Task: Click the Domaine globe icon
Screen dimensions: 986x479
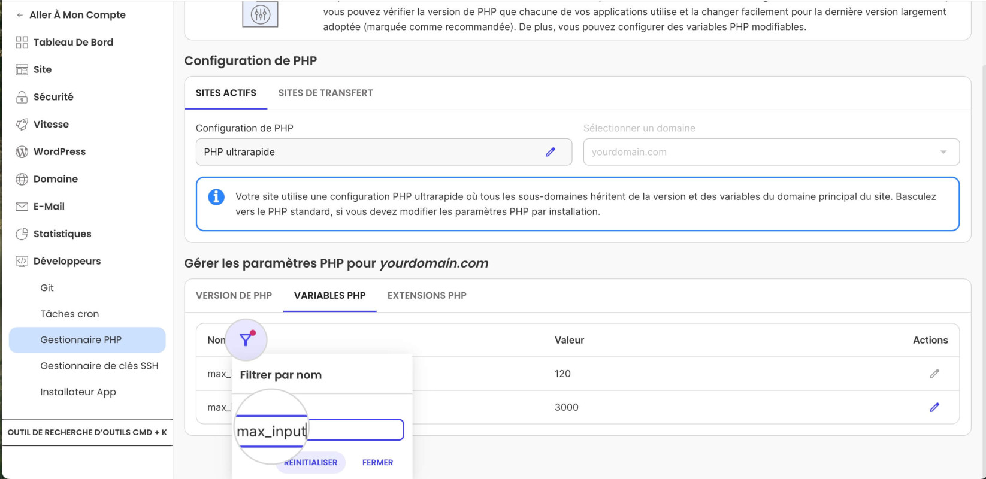Action: [22, 179]
